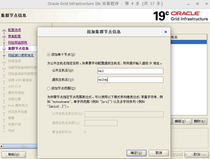210x159 pixels.
Task: Go to the 网格即插即用 step link
Action: (x=18, y=43)
